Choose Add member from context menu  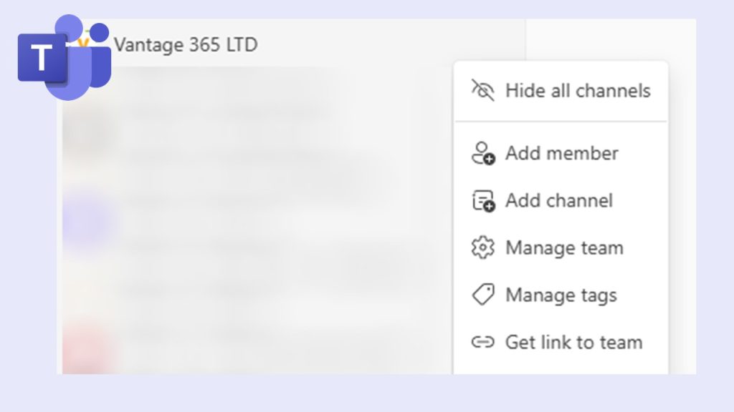[x=561, y=153]
